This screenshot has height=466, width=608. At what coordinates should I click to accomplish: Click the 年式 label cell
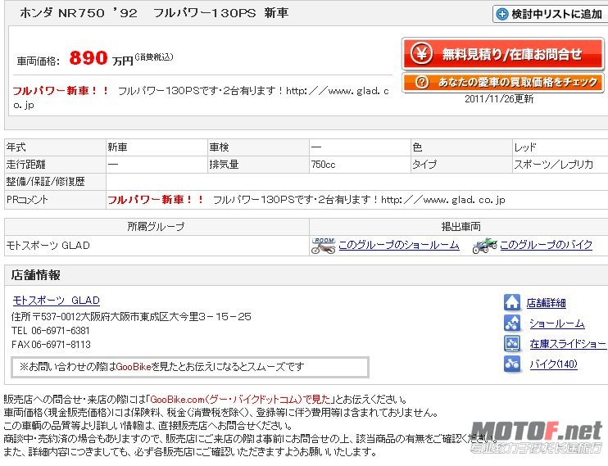click(x=55, y=147)
